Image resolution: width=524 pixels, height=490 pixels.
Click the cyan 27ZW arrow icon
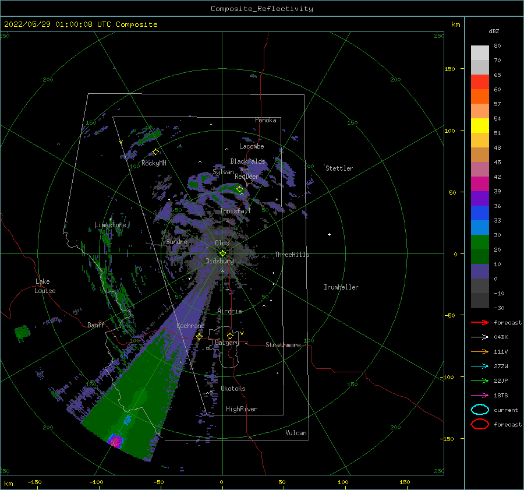pyautogui.click(x=480, y=366)
